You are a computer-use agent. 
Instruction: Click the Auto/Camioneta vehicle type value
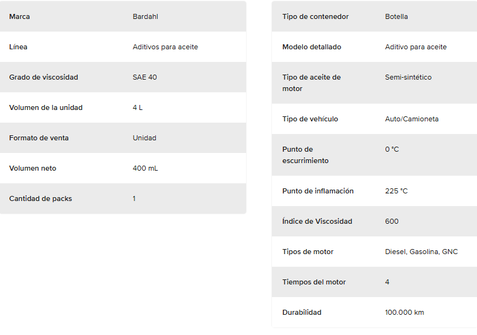point(412,119)
